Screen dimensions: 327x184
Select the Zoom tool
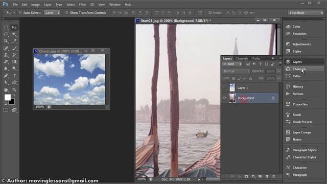coord(14,90)
